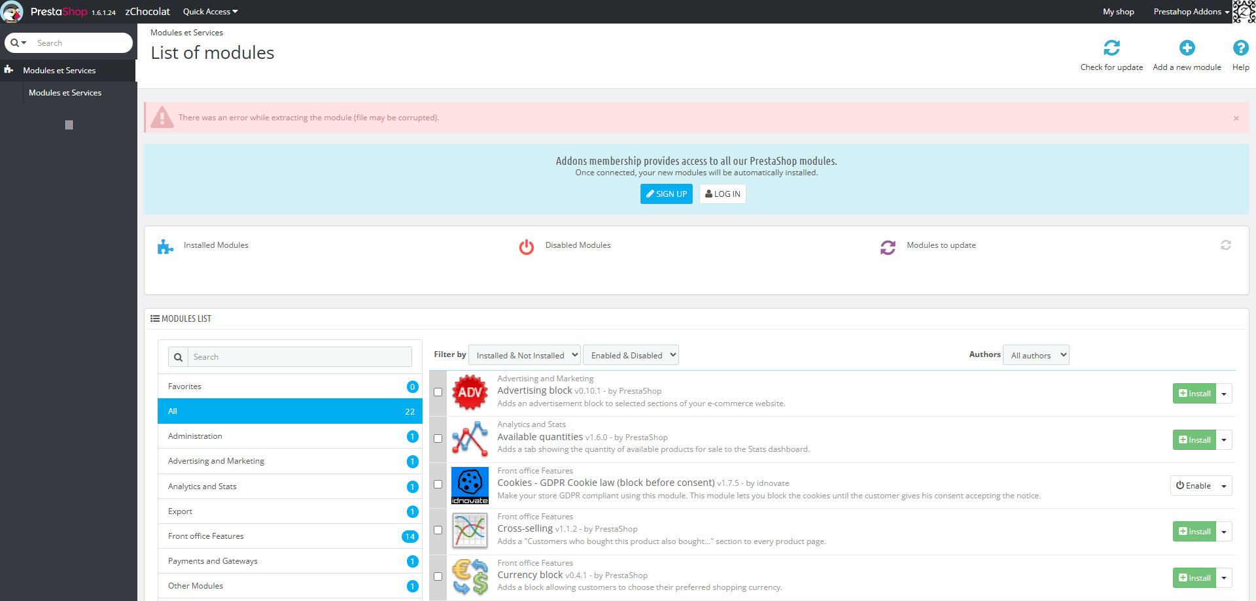Click the Modules to update arrows icon

click(888, 247)
